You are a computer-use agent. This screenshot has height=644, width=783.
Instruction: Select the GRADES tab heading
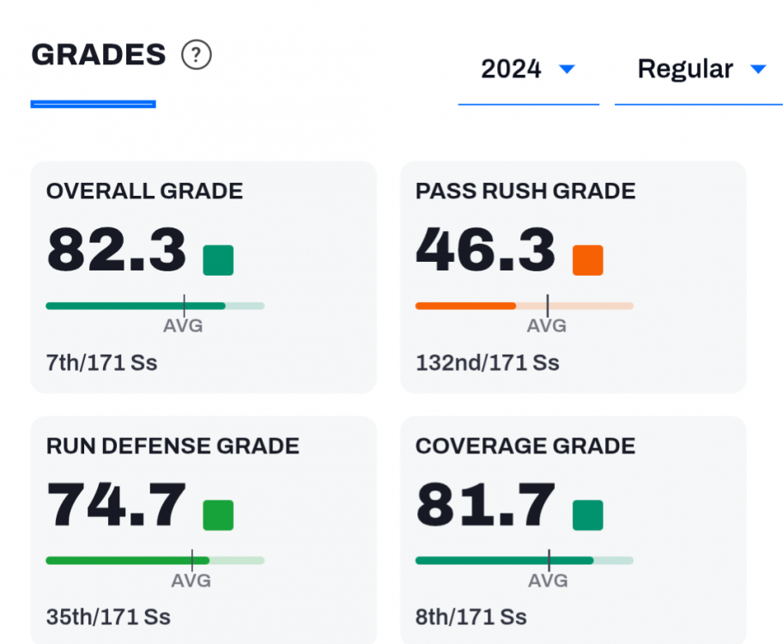[x=98, y=56]
